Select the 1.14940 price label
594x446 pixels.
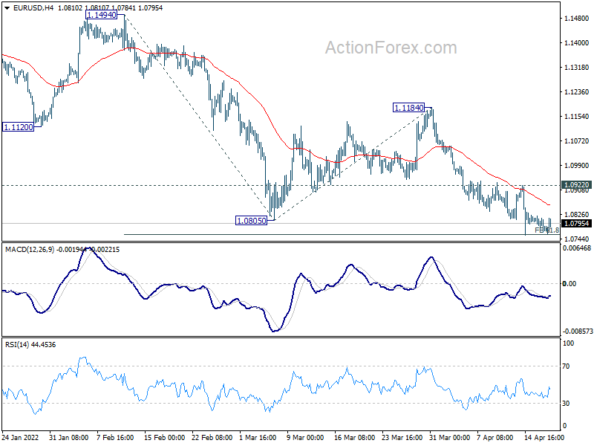pos(101,15)
